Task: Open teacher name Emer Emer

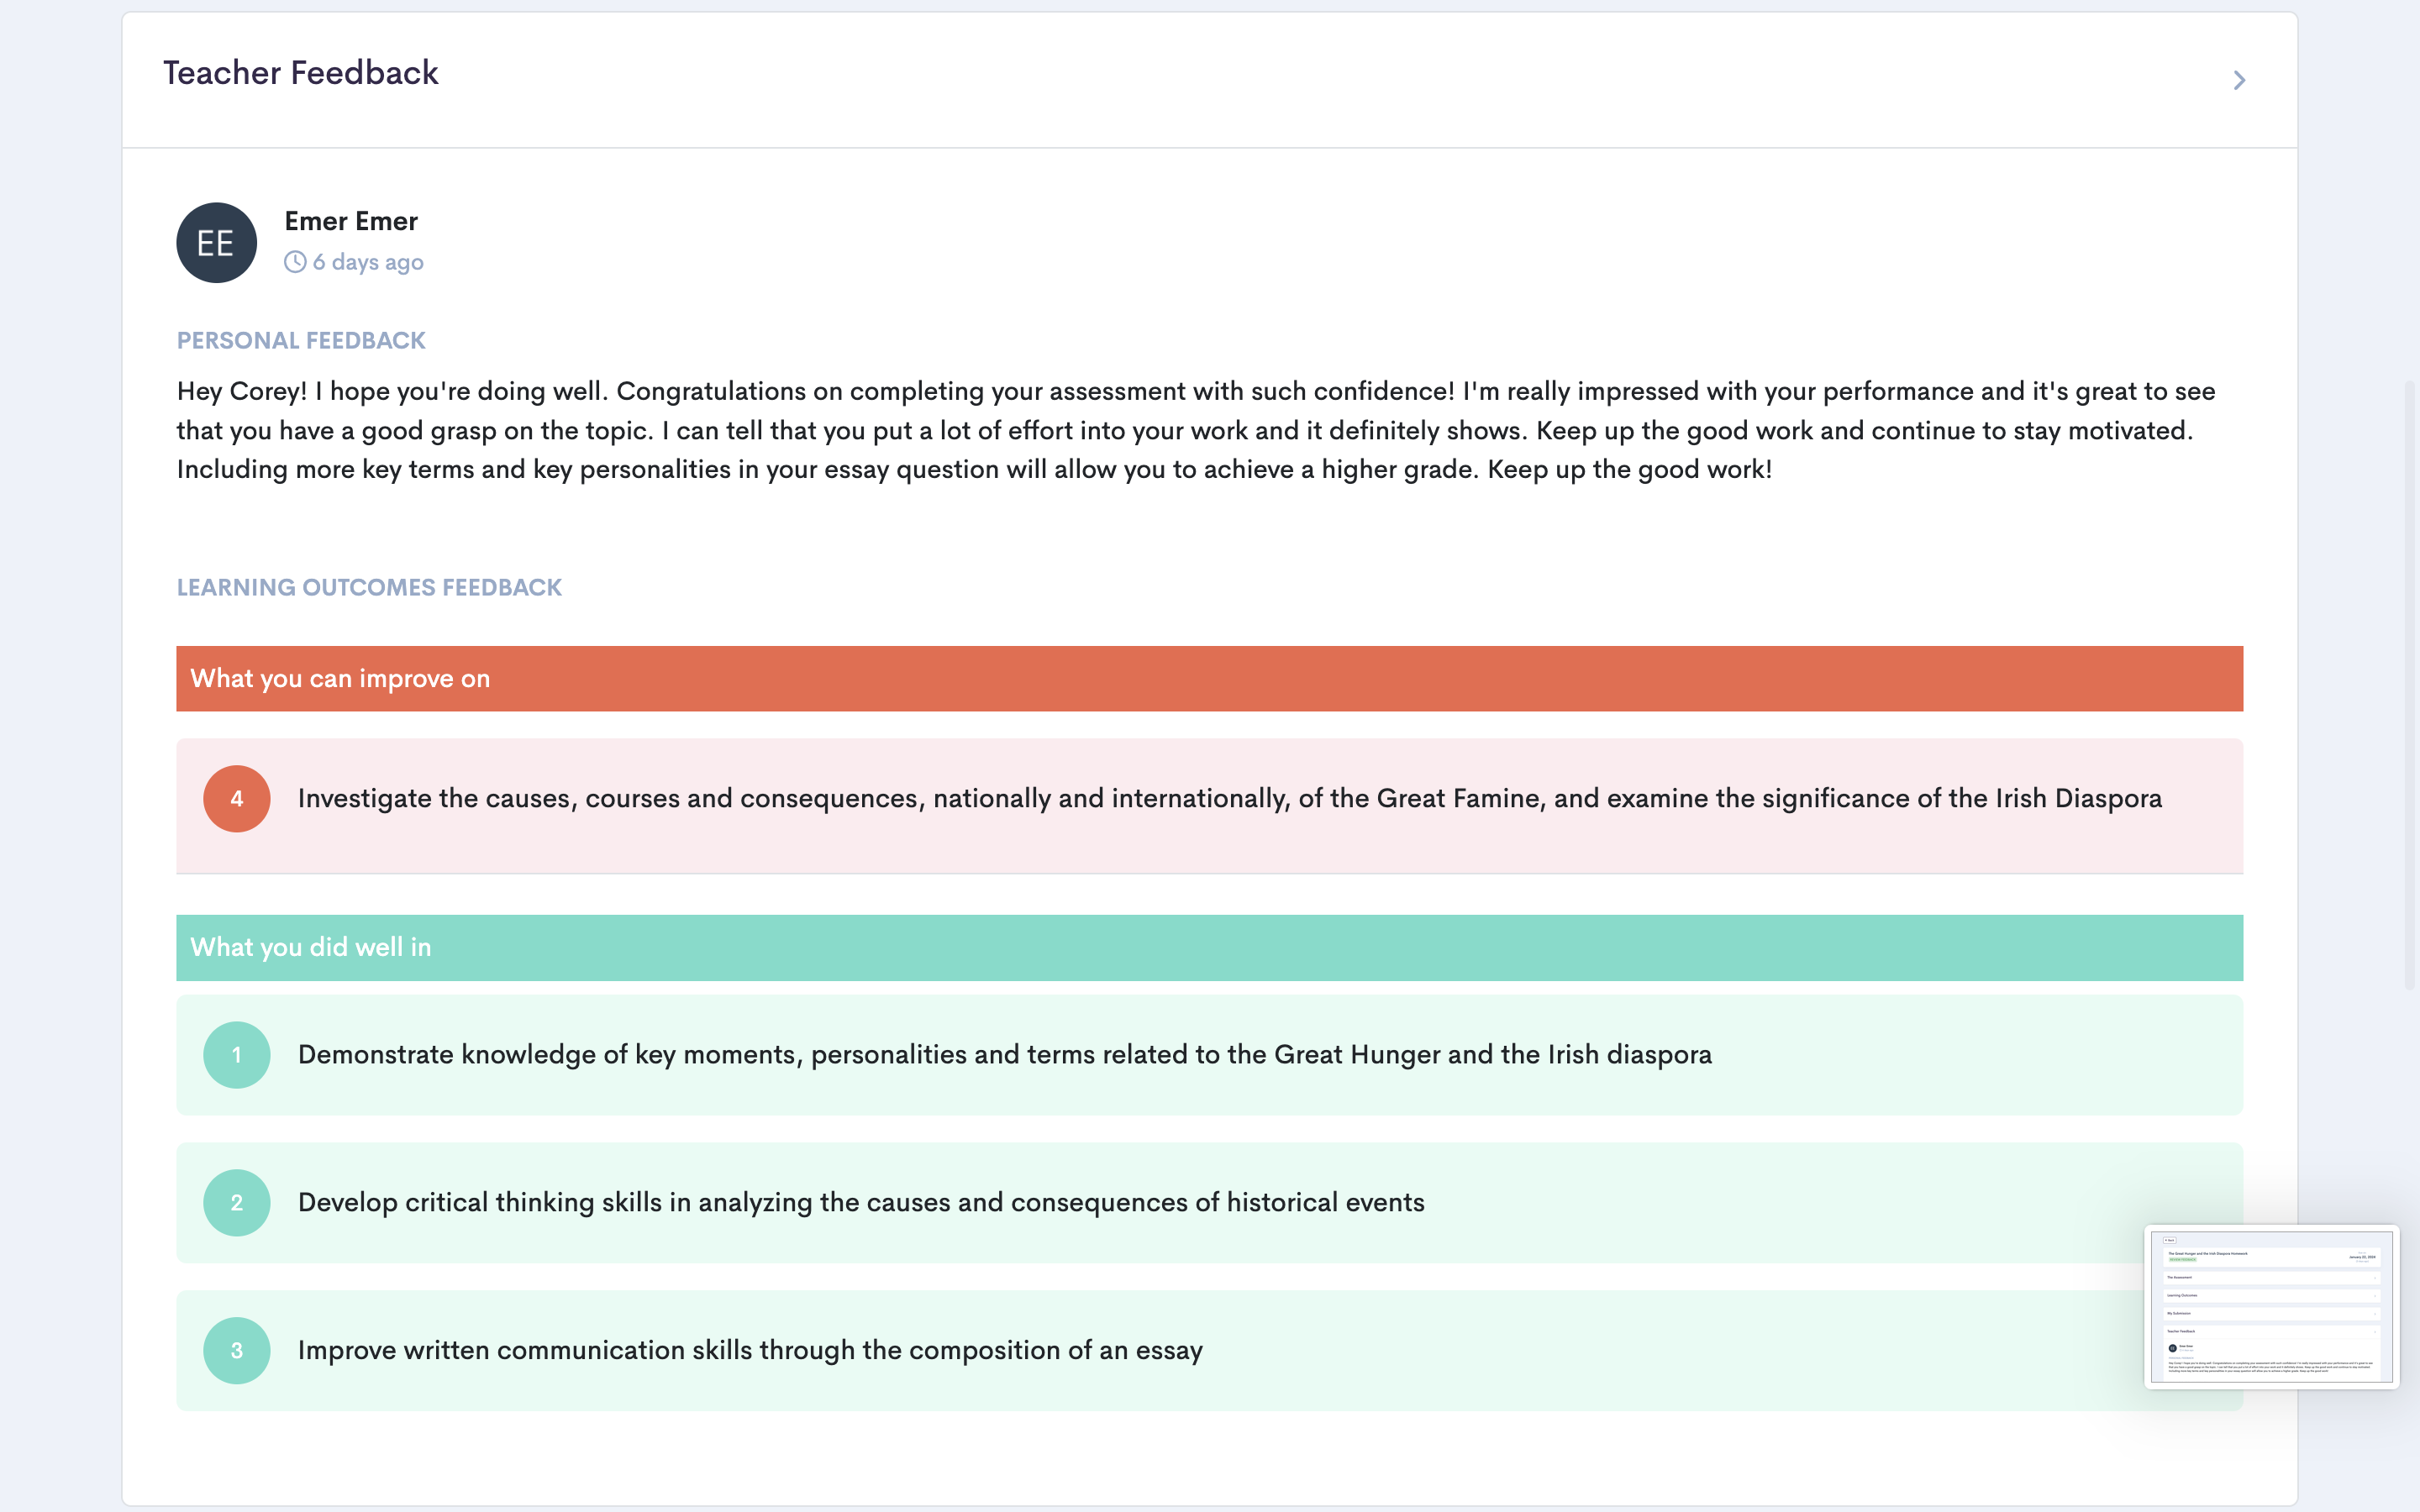Action: pos(351,221)
